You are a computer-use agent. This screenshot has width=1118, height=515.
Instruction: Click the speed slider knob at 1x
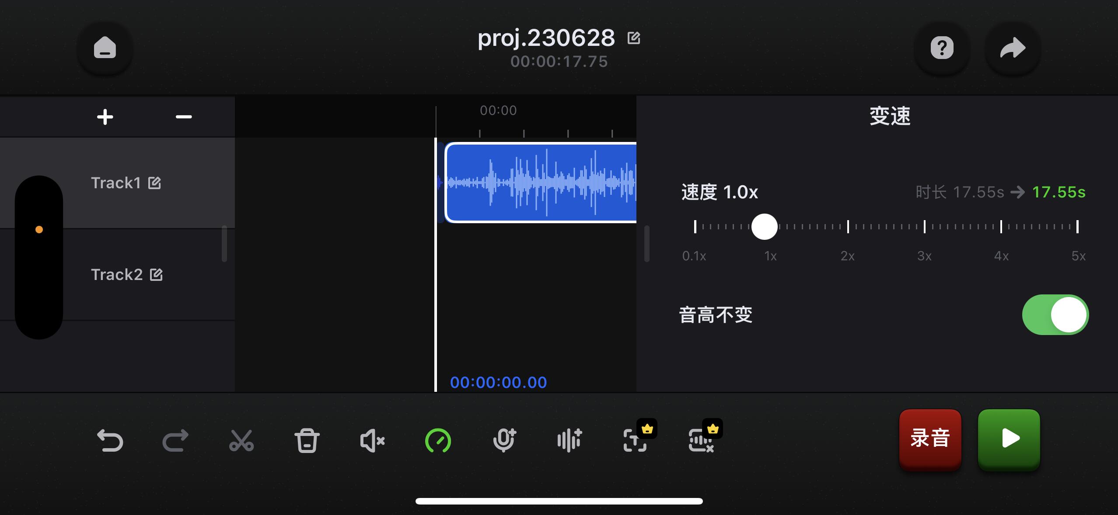pyautogui.click(x=764, y=227)
